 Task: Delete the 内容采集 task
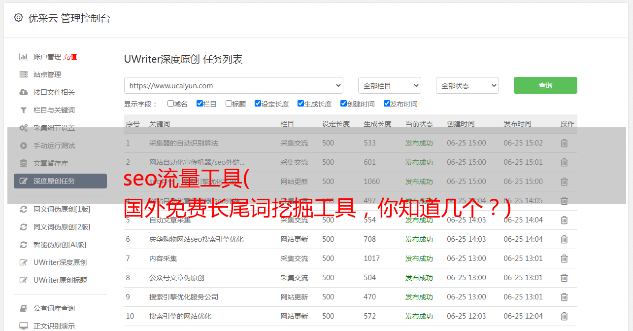(564, 258)
